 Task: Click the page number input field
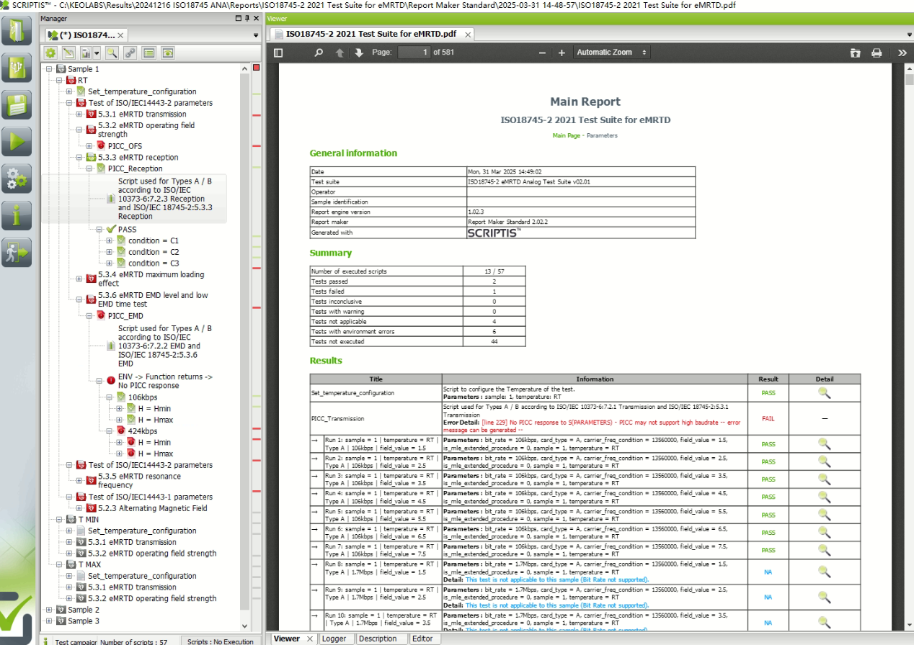pos(414,53)
